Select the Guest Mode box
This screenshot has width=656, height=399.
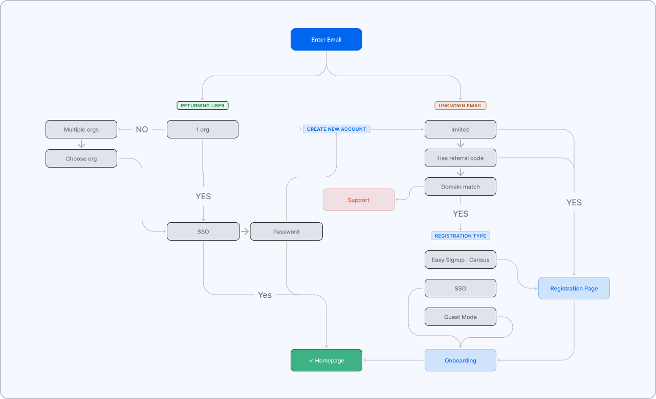tap(461, 317)
